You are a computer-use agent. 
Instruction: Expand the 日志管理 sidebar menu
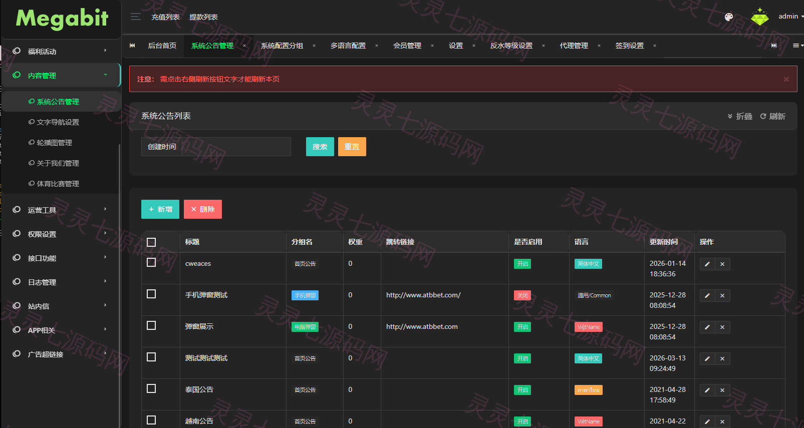[x=60, y=282]
